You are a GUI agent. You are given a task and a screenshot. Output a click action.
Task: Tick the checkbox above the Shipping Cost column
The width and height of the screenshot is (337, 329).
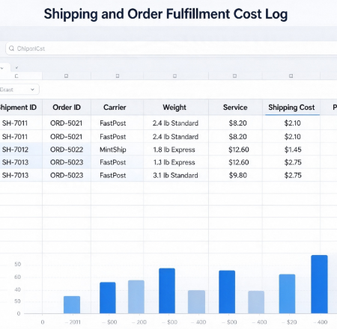coord(291,76)
